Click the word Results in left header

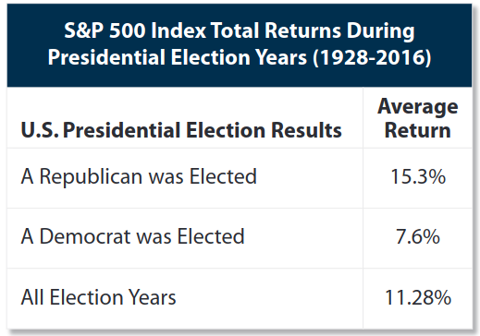click(x=306, y=130)
